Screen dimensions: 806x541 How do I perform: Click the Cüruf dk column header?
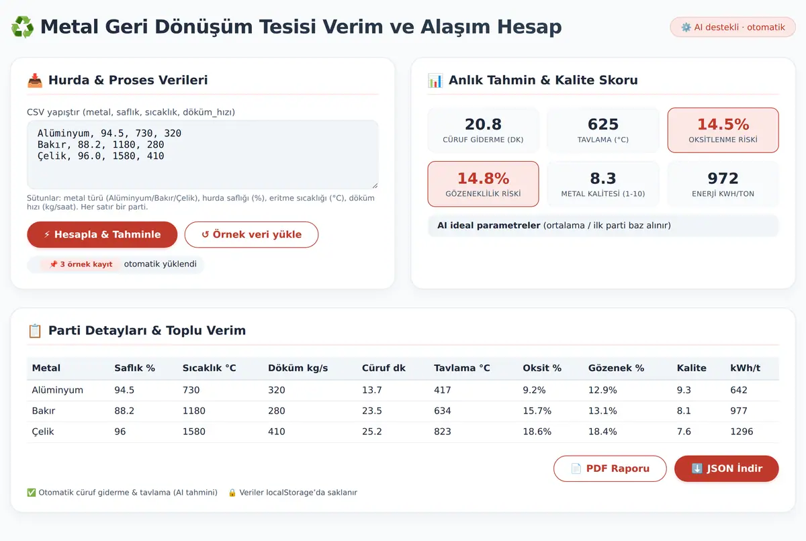[x=384, y=368]
